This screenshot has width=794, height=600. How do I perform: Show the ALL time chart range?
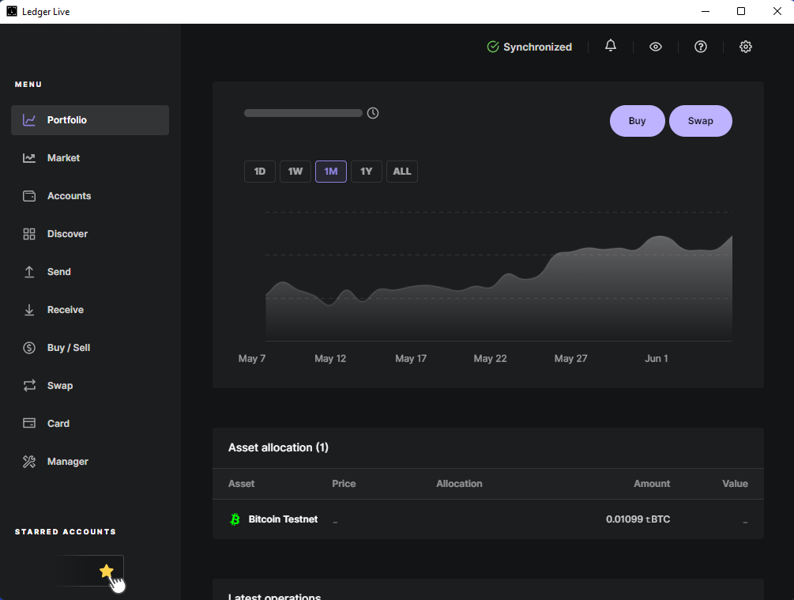pyautogui.click(x=401, y=172)
